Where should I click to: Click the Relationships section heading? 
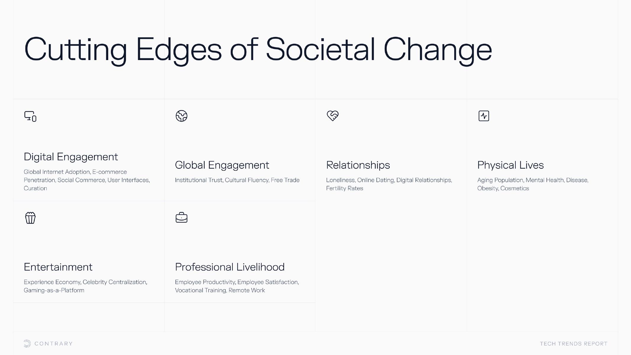tap(358, 165)
